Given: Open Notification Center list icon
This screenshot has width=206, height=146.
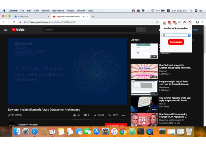Looking at the screenshot, I should (x=201, y=11).
